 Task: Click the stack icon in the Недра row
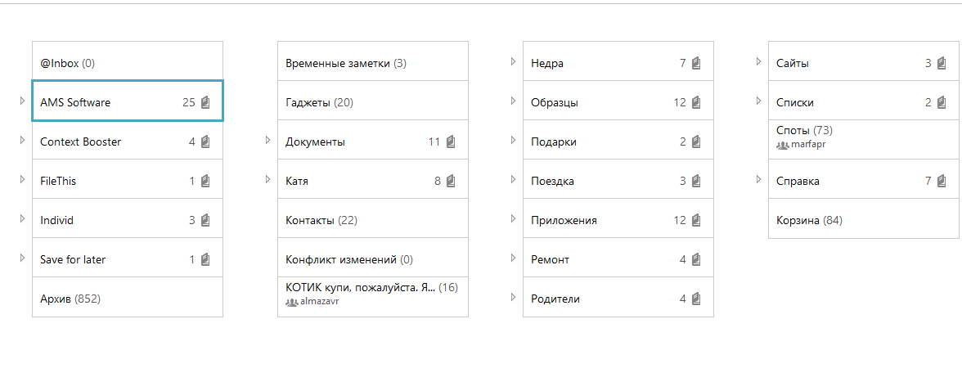(x=696, y=64)
